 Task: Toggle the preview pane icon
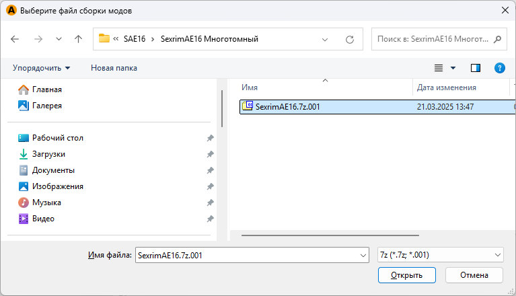[476, 68]
